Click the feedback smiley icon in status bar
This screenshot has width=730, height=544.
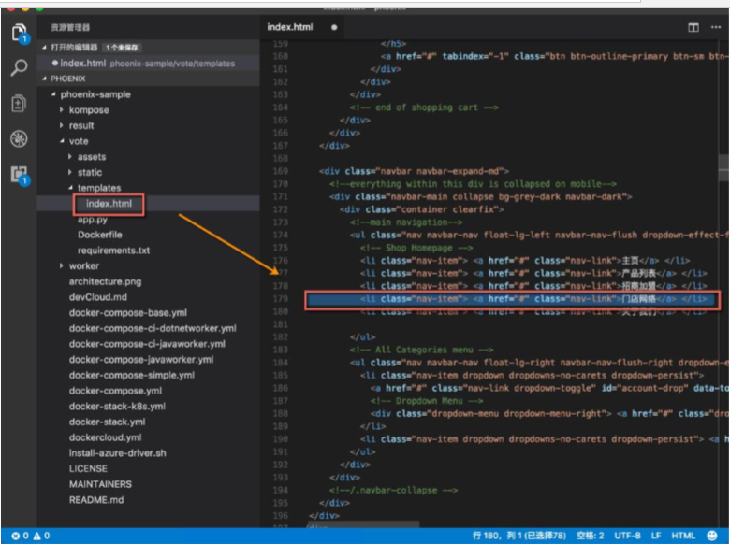pos(712,536)
